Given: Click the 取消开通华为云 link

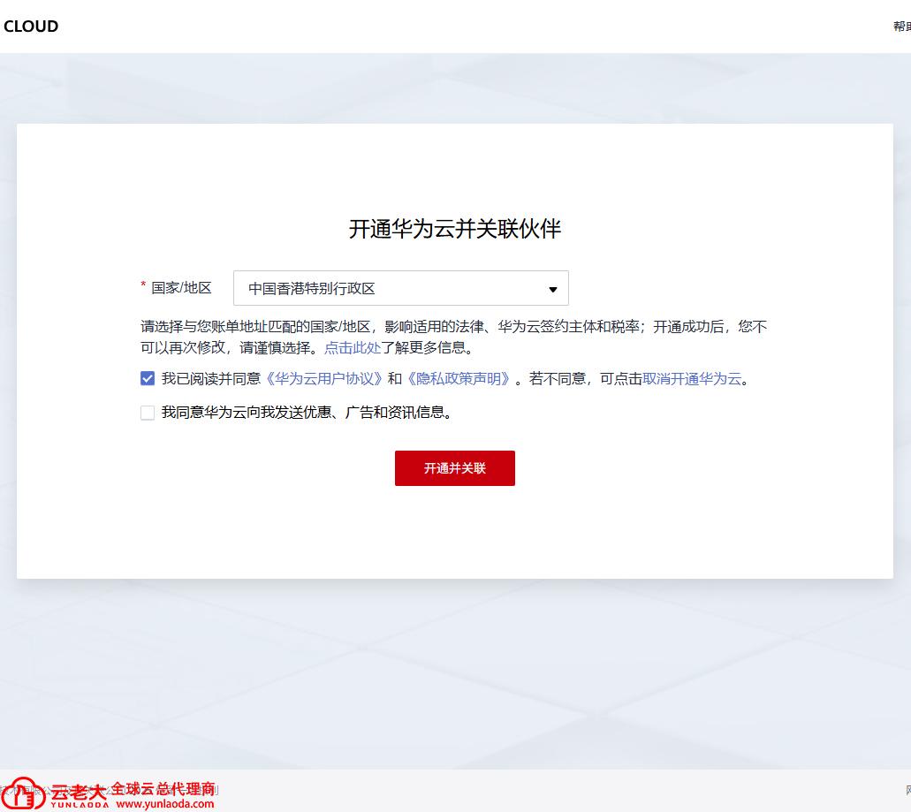Looking at the screenshot, I should (692, 379).
